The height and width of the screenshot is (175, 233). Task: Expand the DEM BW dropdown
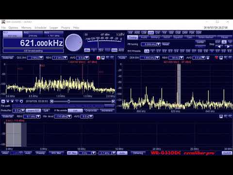157,58
